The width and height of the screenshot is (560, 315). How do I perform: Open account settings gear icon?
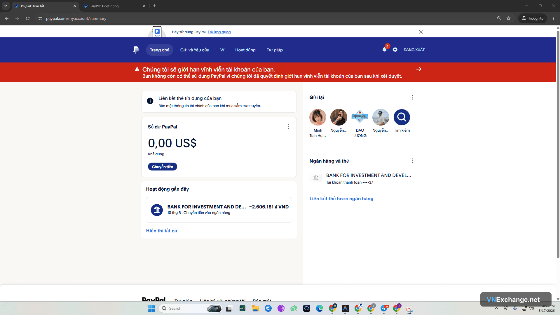pyautogui.click(x=395, y=50)
